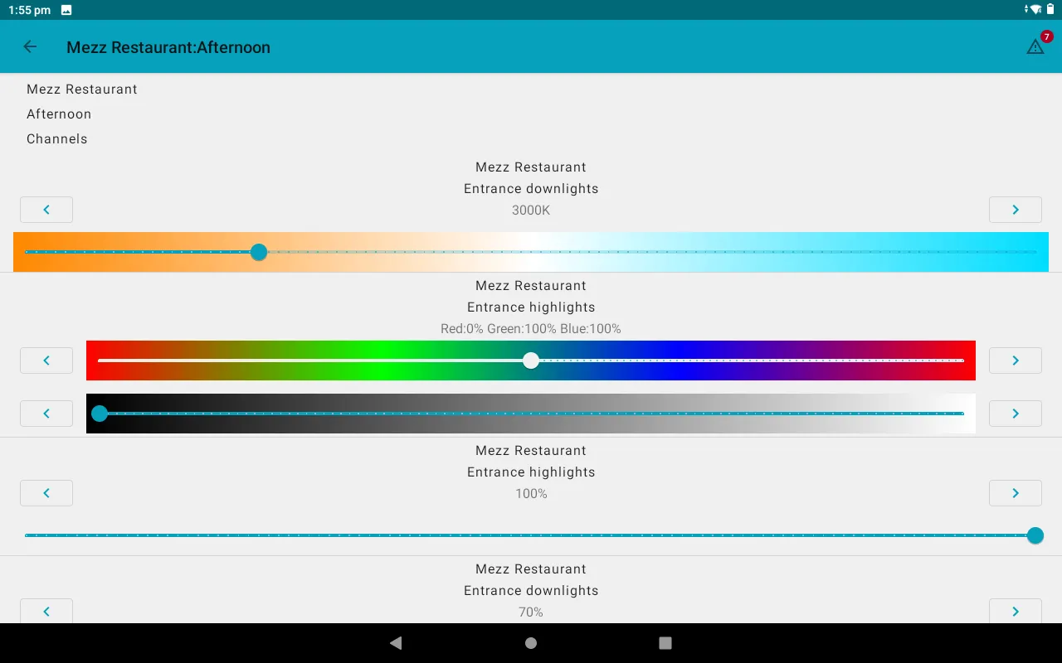1062x663 pixels.
Task: Select the Channels row
Action: tap(57, 138)
